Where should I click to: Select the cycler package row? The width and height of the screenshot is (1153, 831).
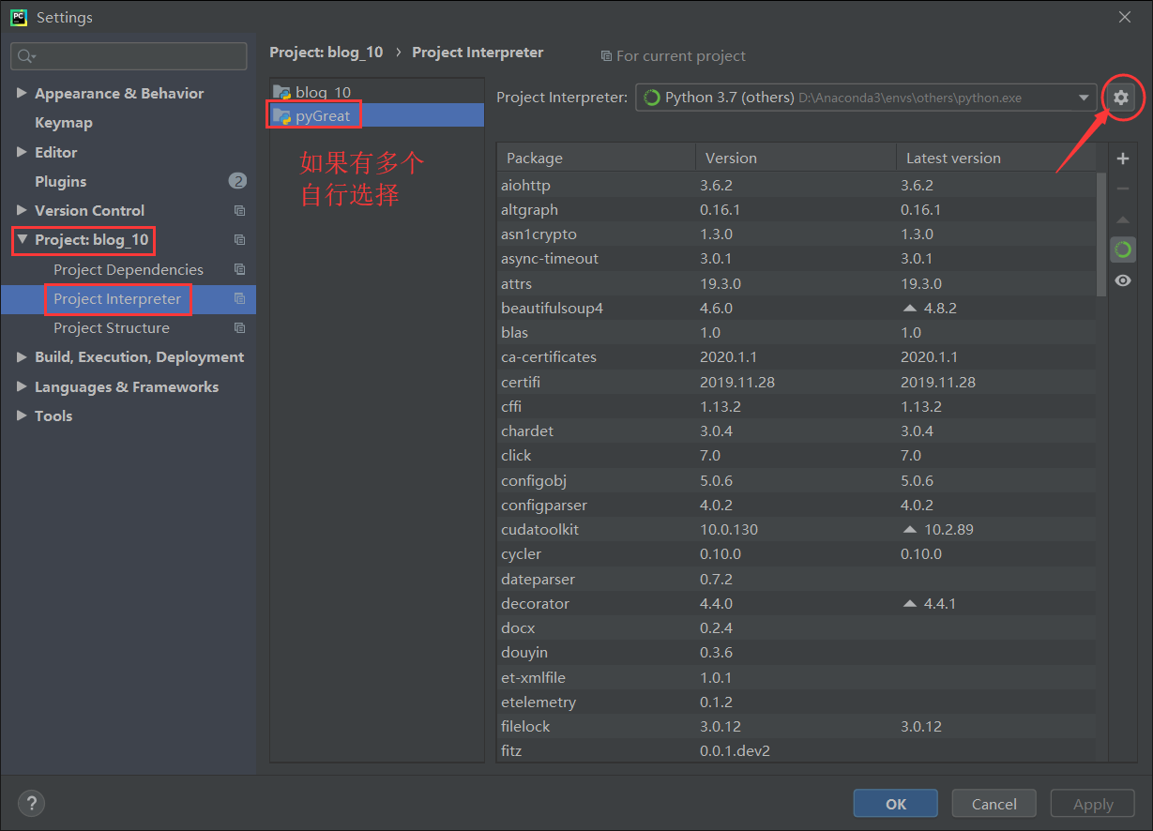coord(796,553)
